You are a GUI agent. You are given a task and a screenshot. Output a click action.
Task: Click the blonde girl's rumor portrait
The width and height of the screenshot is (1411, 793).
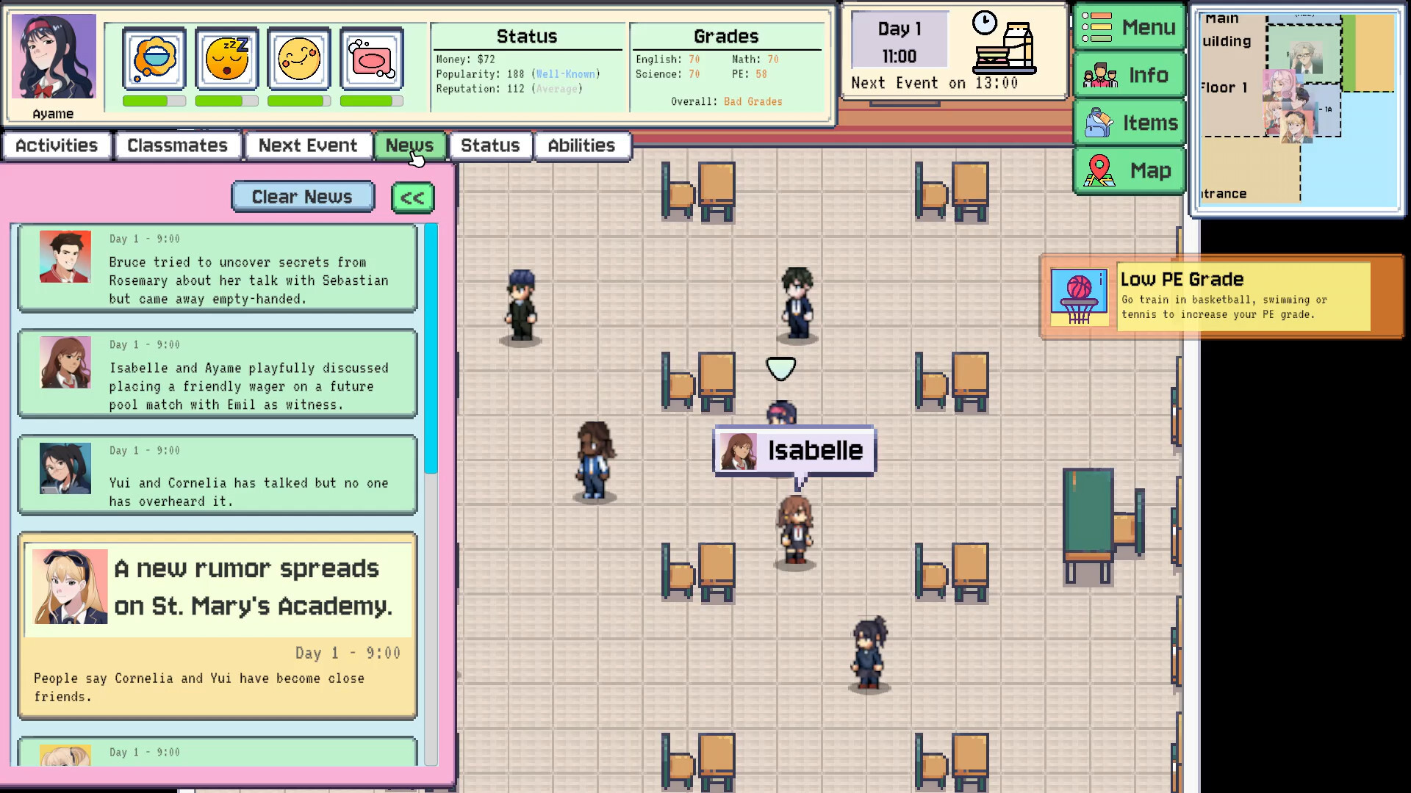71,587
